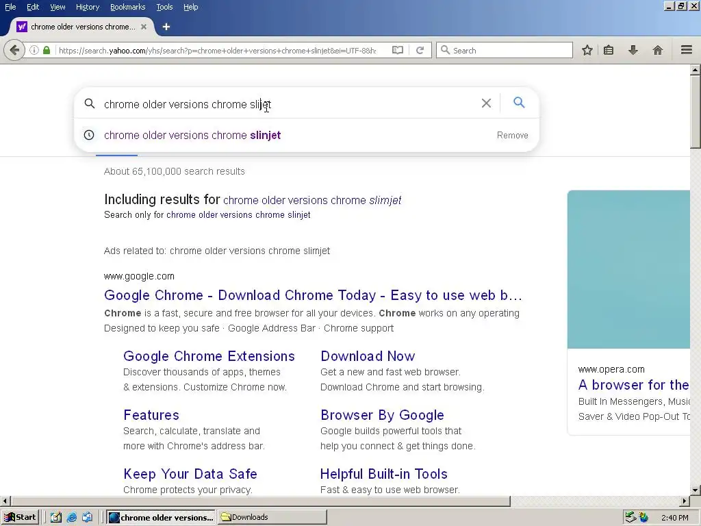701x526 pixels.
Task: Open the Help menu
Action: pyautogui.click(x=190, y=7)
